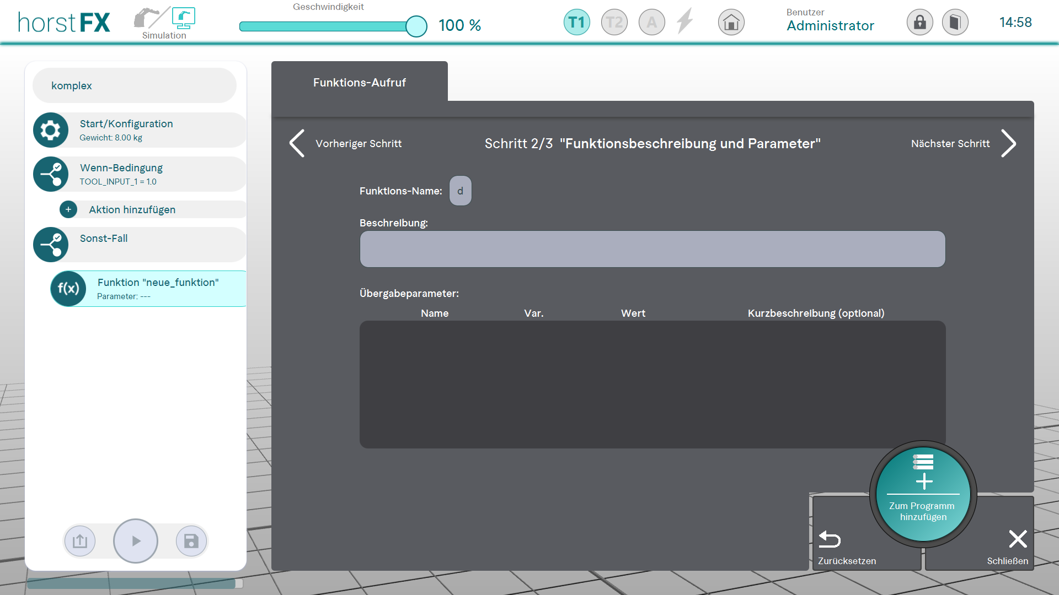Expand Aktion hinzufügen plus entry
Viewport: 1059px width, 595px height.
[68, 209]
